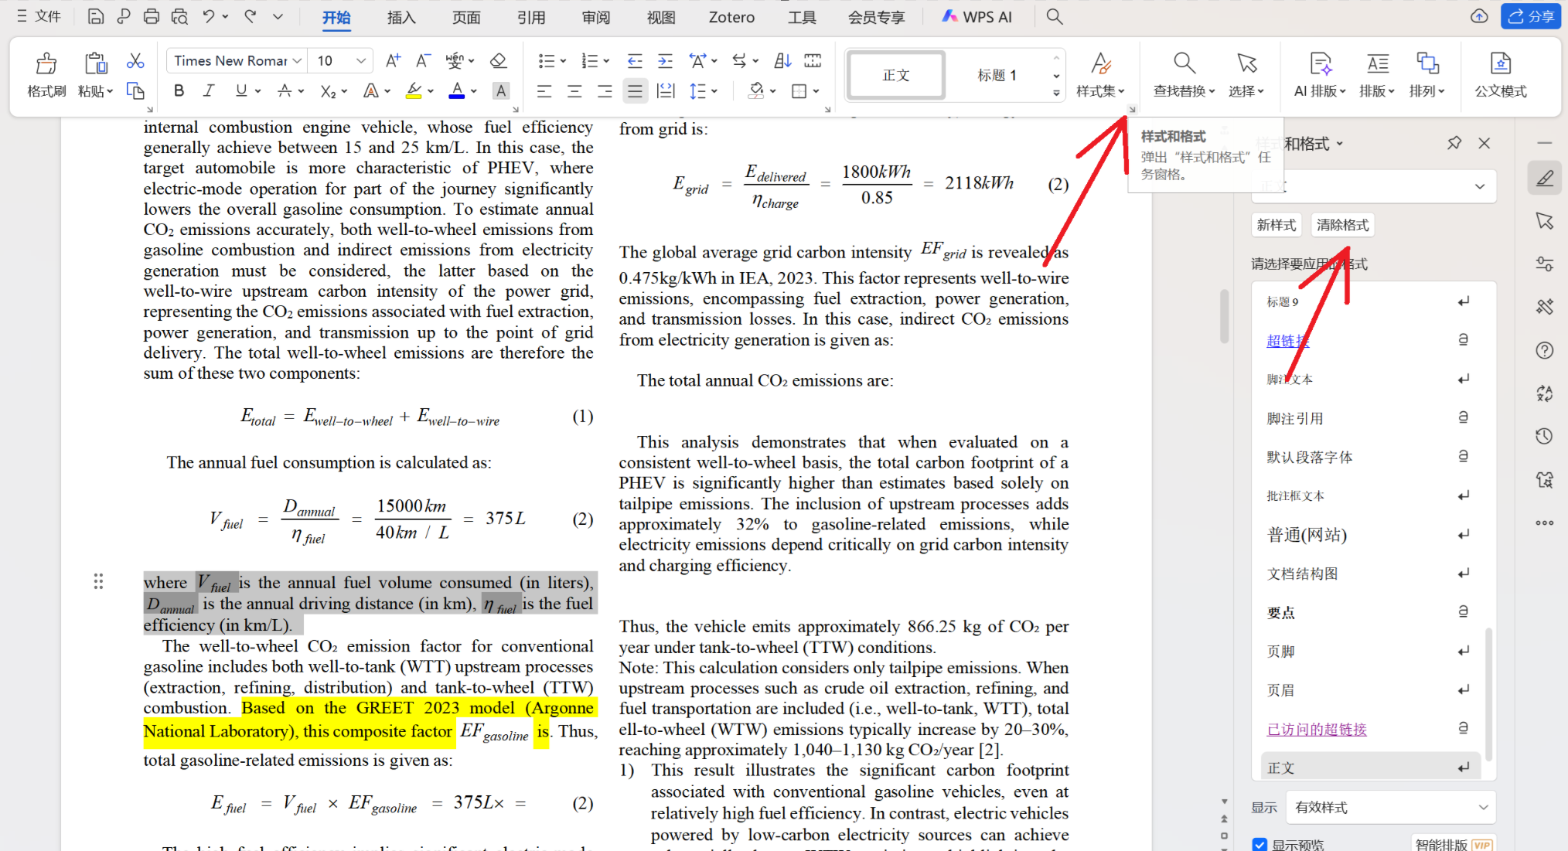The height and width of the screenshot is (851, 1568).
Task: Open the 审阅 ribbon tab
Action: 596,17
